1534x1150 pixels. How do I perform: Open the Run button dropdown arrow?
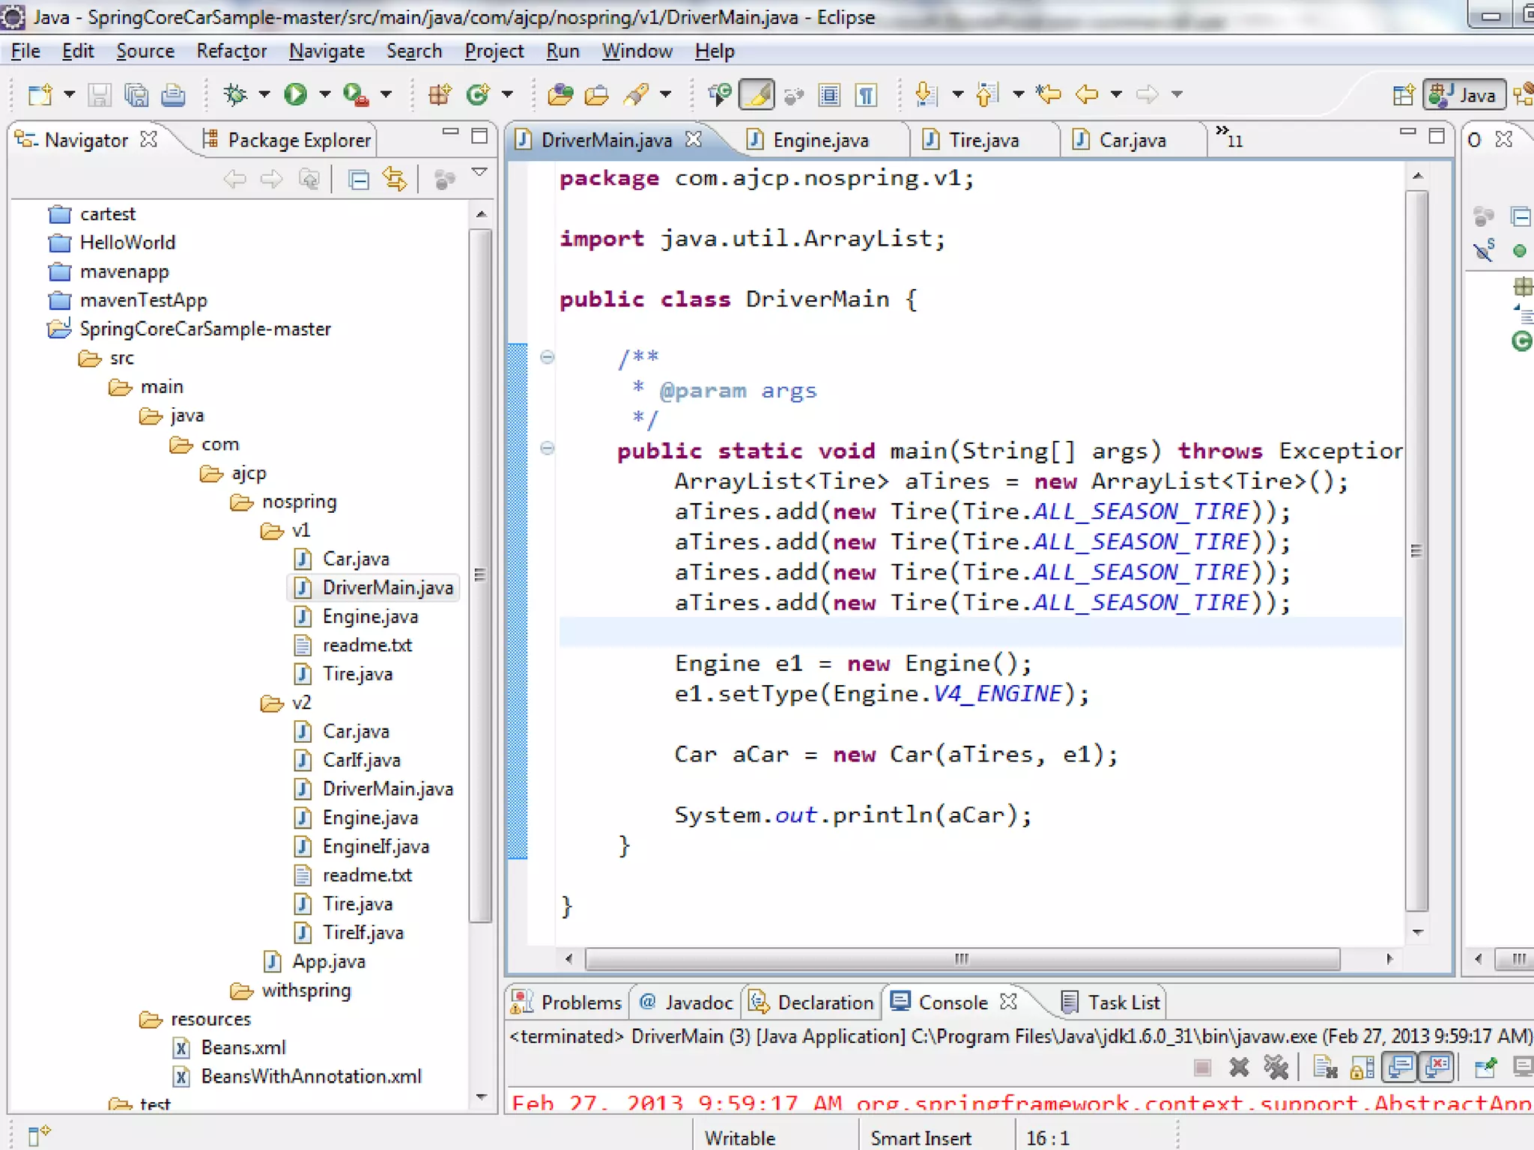(x=324, y=94)
